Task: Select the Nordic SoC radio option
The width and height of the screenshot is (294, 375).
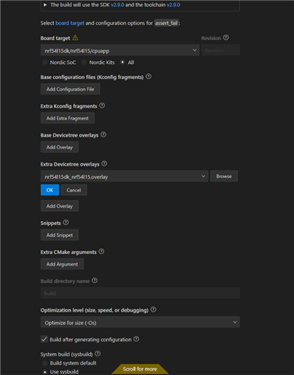Action: [45, 62]
